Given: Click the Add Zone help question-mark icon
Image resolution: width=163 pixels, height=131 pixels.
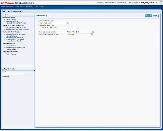Looking at the screenshot, I should [x=46, y=15].
